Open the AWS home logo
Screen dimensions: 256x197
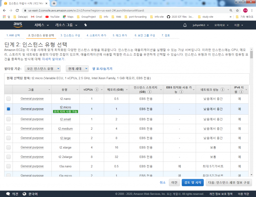pyautogui.click(x=18, y=25)
